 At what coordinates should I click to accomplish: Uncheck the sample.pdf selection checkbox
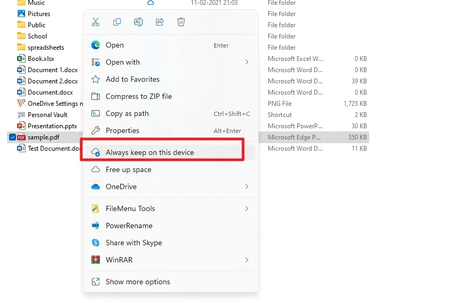tap(12, 137)
